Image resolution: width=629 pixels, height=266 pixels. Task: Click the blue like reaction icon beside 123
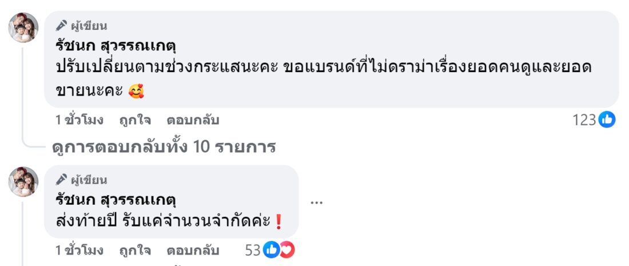click(x=607, y=120)
